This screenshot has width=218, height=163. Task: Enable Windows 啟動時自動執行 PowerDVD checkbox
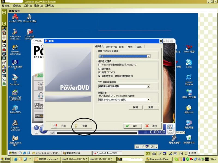99,65
